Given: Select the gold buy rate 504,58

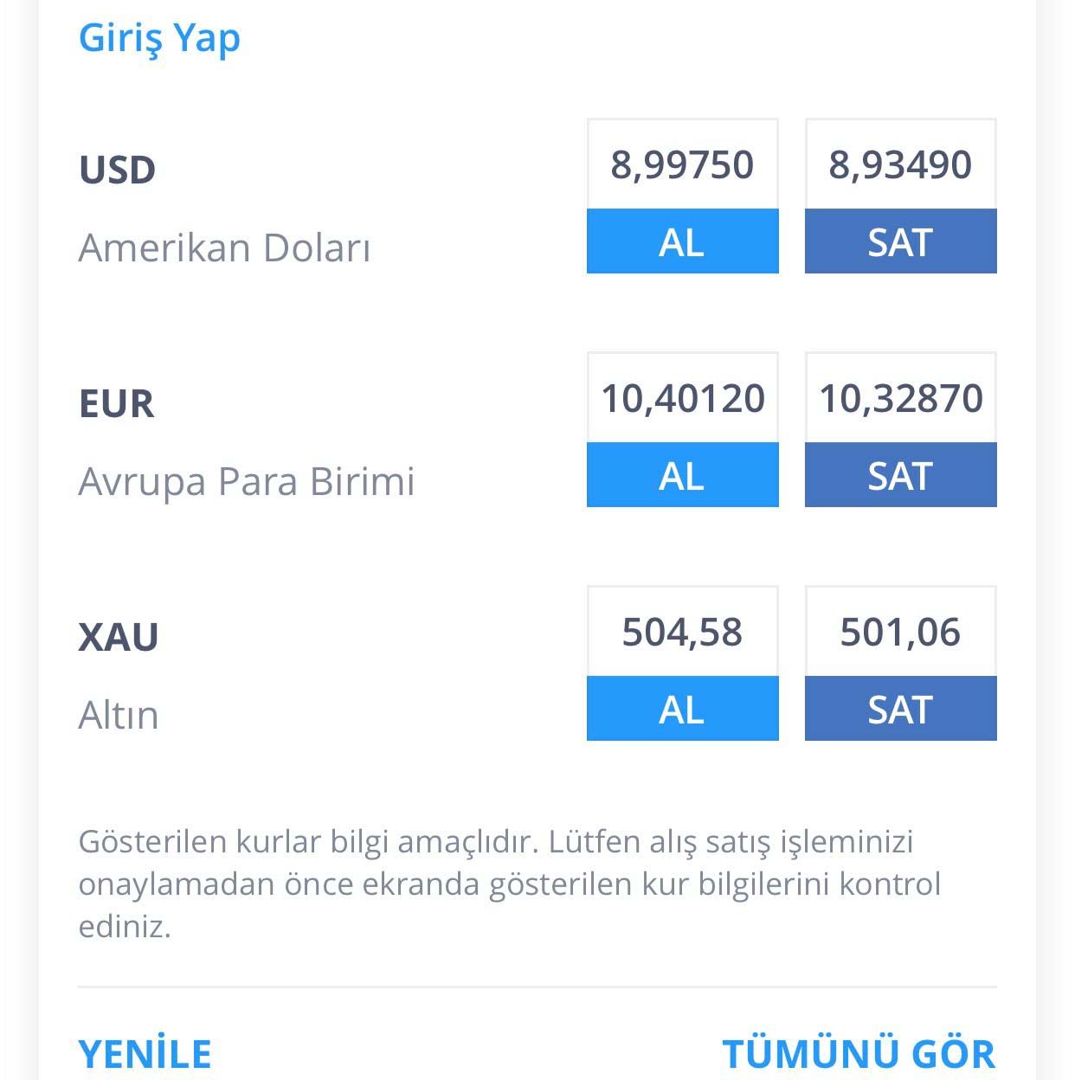Looking at the screenshot, I should (682, 632).
